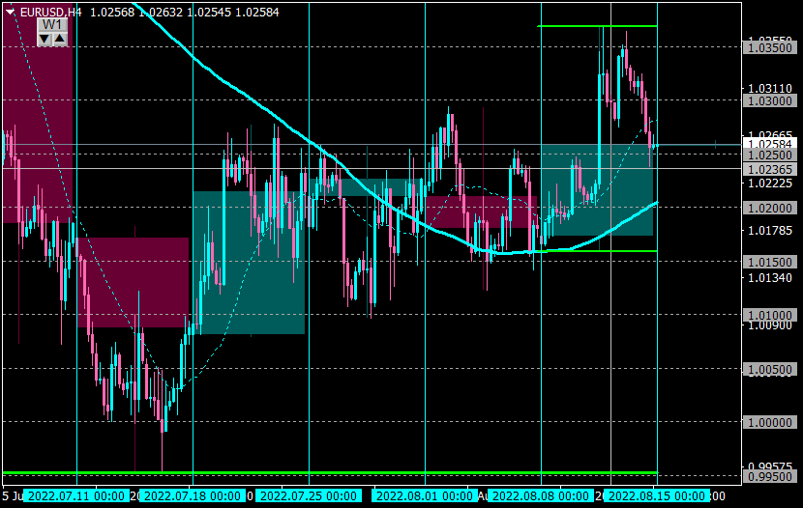Click the 1.00500 price level label
The width and height of the screenshot is (803, 508).
(770, 369)
